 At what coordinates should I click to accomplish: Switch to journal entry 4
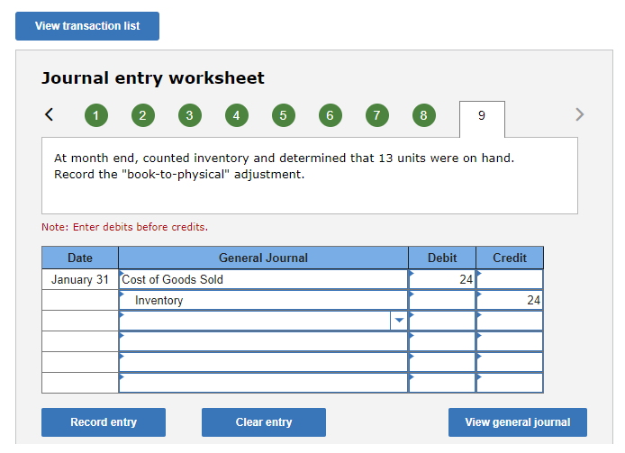click(x=236, y=115)
